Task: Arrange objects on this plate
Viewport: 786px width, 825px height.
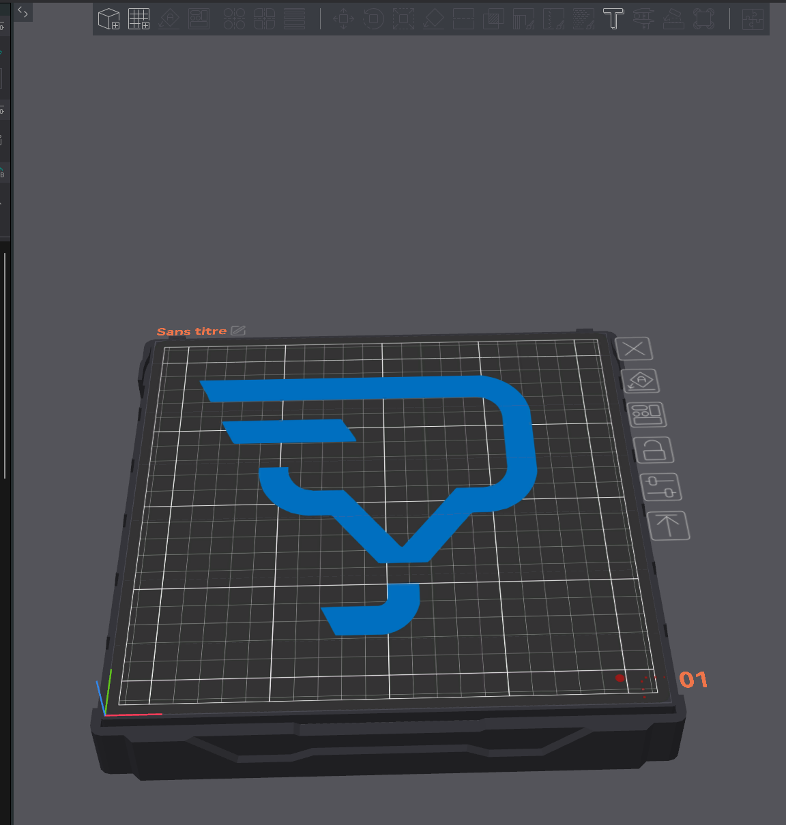Action: tap(646, 415)
